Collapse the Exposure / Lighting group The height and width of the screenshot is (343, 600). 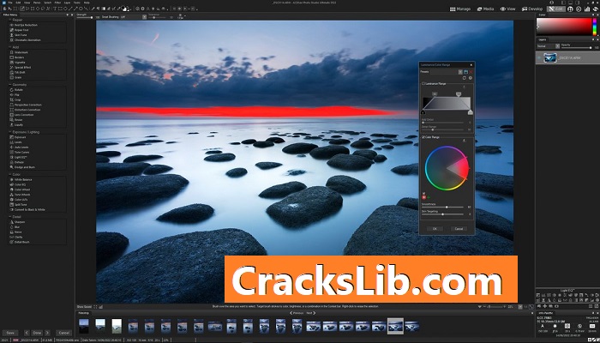pyautogui.click(x=9, y=132)
